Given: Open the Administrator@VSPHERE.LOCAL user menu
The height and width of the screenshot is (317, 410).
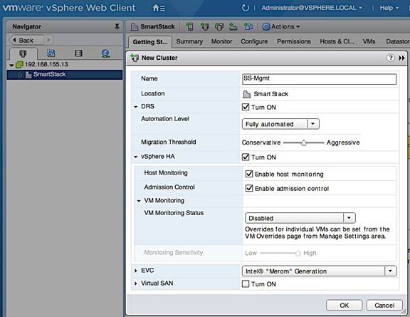Looking at the screenshot, I should pos(312,8).
